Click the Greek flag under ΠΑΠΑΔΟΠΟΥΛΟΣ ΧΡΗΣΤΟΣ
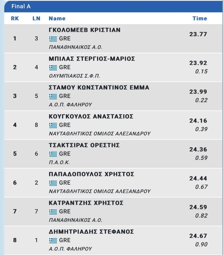This screenshot has height=255, width=223. click(53, 183)
